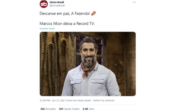
Task: Open the Séries Brasil profile avatar
Action: point(44,4)
